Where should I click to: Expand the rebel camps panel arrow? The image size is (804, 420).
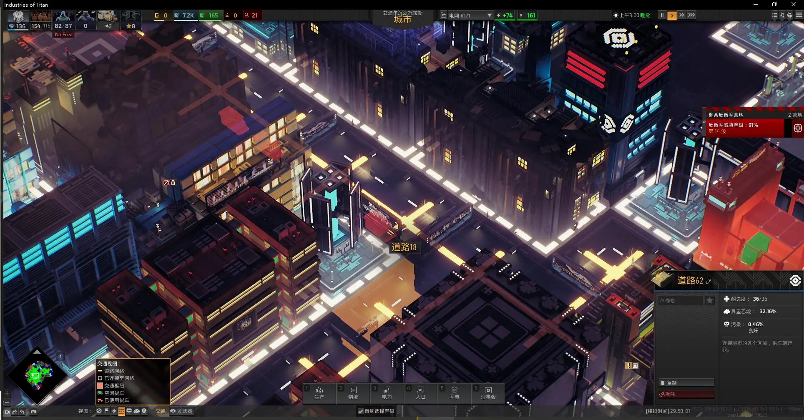[704, 122]
